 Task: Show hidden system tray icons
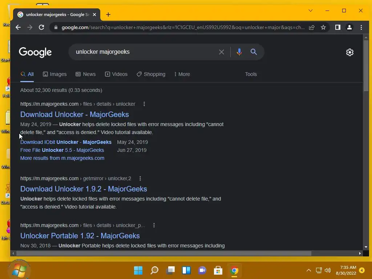coord(309,270)
